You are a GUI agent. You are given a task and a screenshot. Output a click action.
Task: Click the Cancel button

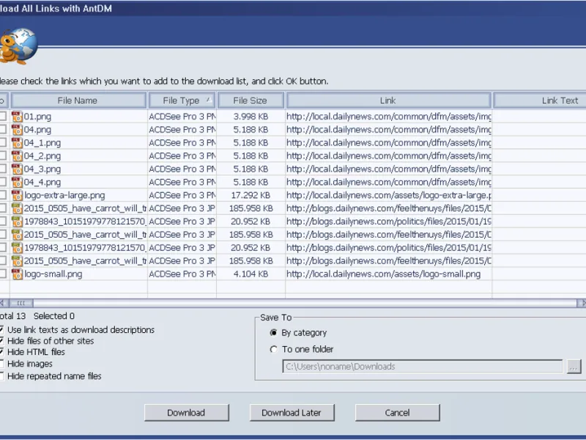tap(397, 413)
